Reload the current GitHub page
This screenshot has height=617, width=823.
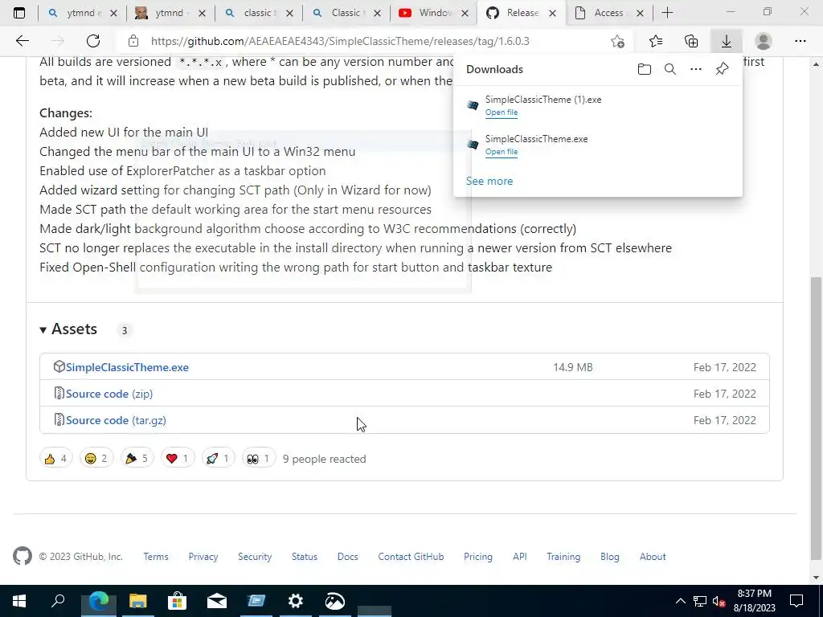click(x=93, y=41)
